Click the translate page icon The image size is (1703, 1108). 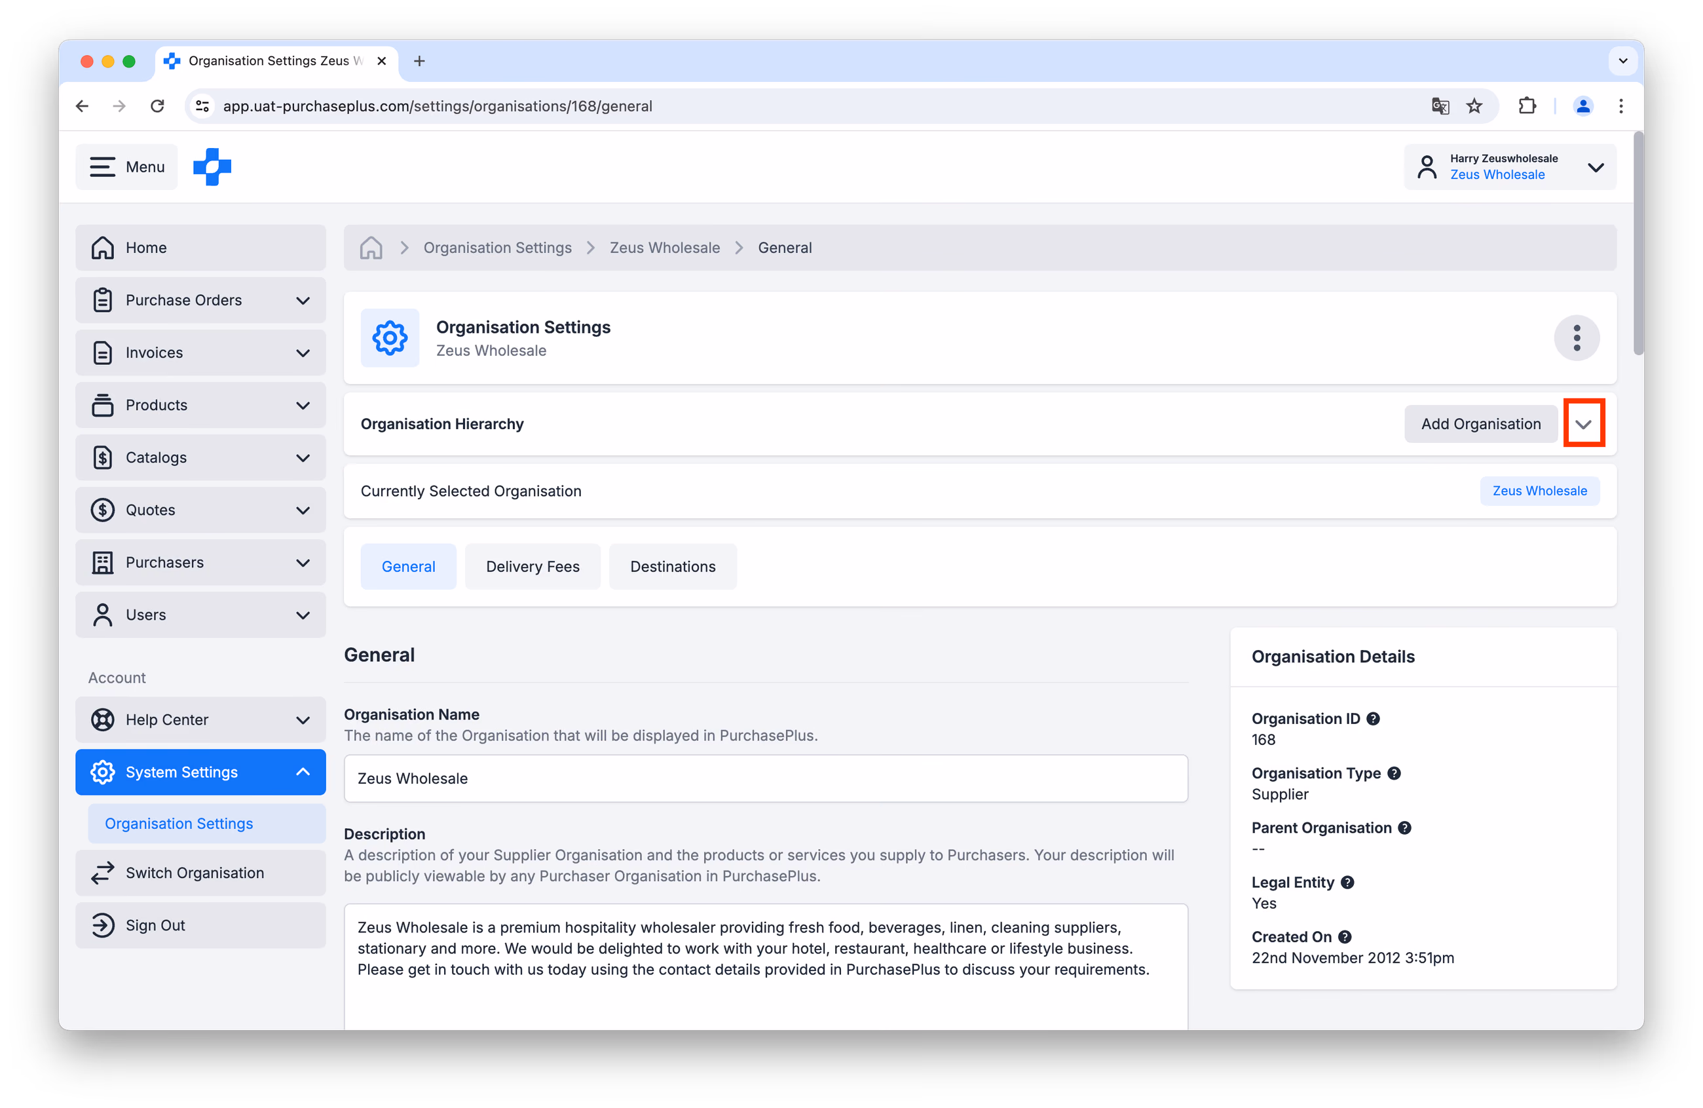(1440, 106)
